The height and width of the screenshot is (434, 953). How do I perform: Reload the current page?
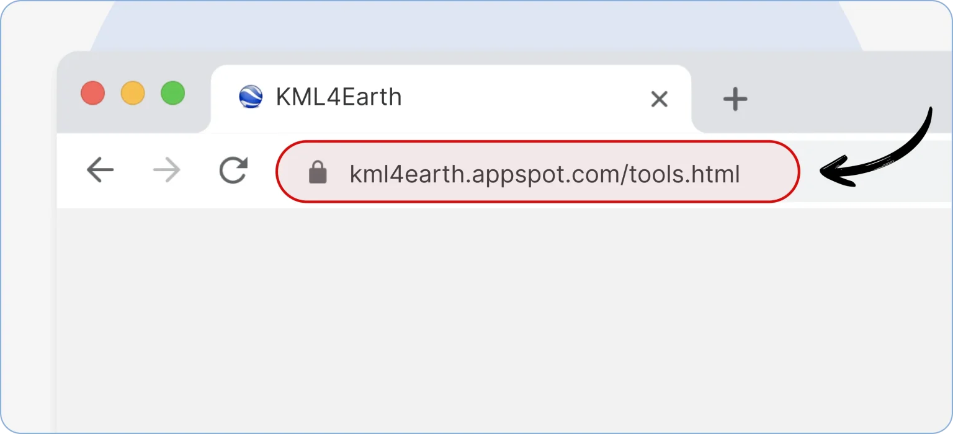(233, 170)
